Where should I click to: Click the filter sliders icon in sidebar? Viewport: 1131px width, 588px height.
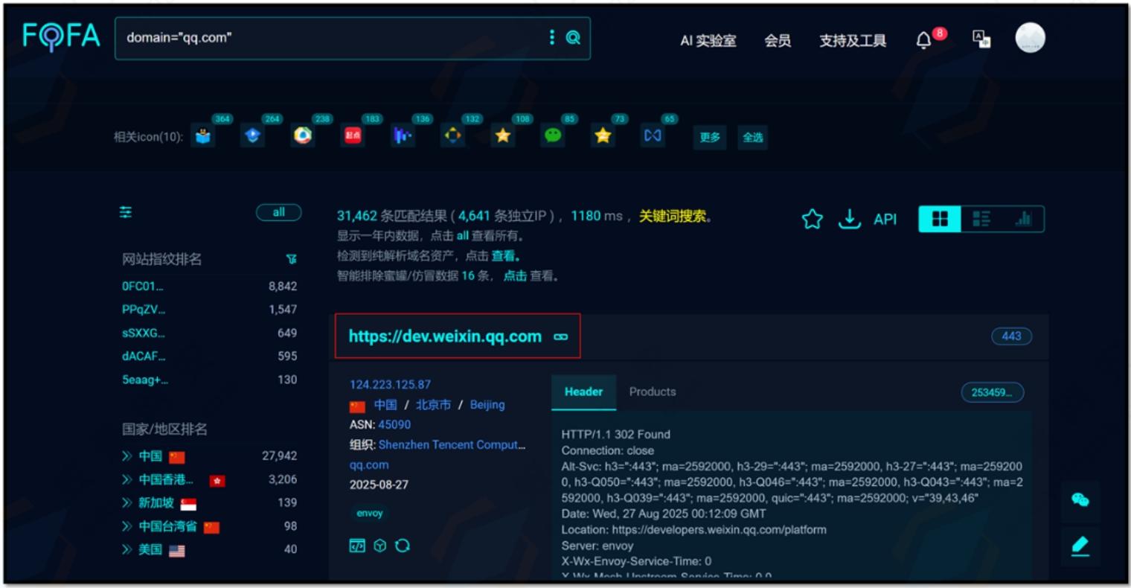tap(126, 212)
